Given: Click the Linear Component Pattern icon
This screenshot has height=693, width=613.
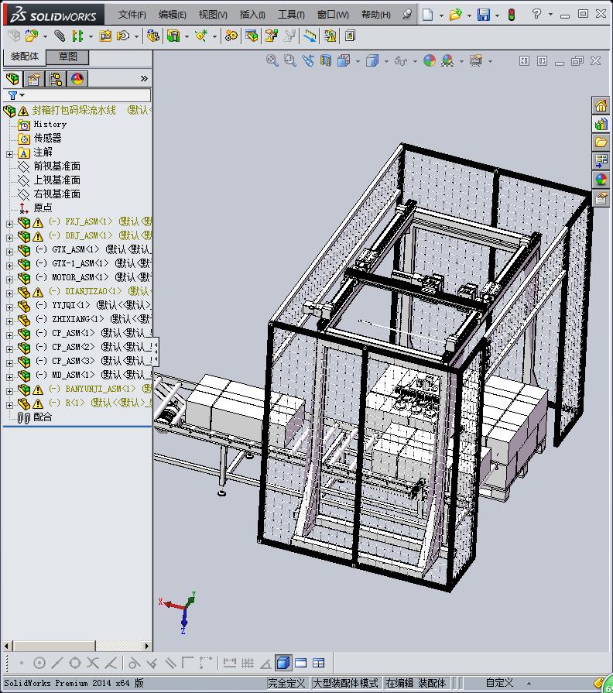Looking at the screenshot, I should click(77, 36).
